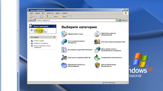Click the Установка и удаление программ text link
Screen dimensions: 163x91
[80, 50]
